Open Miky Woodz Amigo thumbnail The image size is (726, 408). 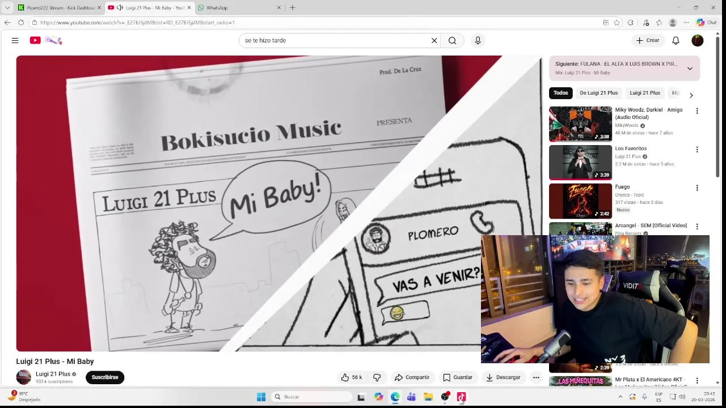click(x=580, y=124)
